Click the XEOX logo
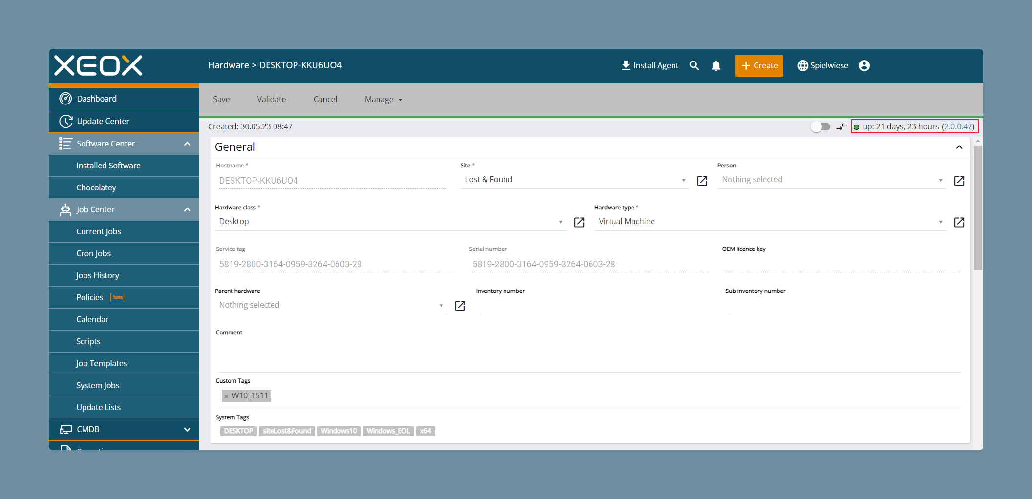Image resolution: width=1032 pixels, height=499 pixels. (x=98, y=65)
